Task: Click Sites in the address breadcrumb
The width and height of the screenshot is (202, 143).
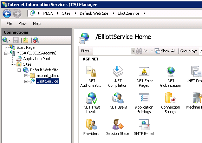Action: click(x=66, y=13)
